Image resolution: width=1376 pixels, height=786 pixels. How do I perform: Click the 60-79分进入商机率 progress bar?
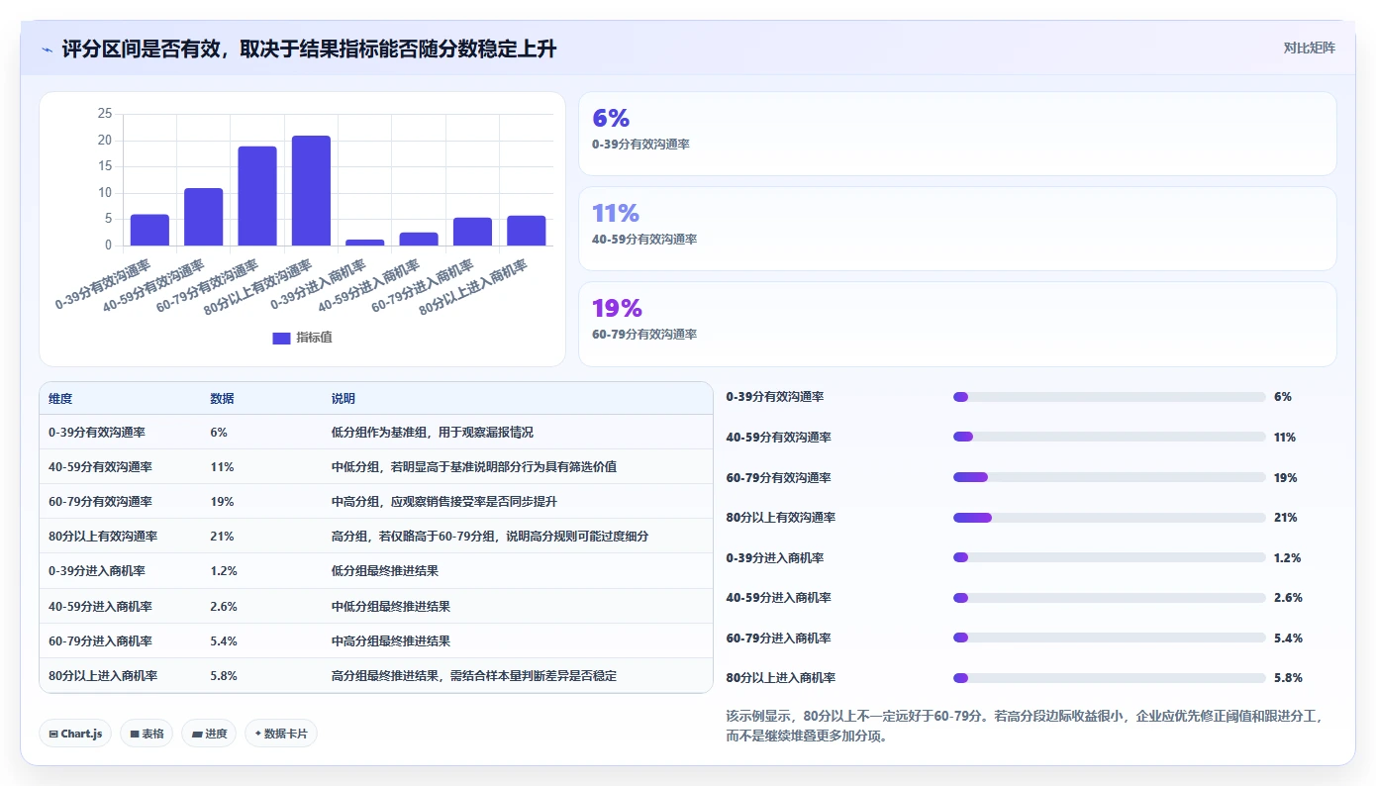click(1109, 638)
